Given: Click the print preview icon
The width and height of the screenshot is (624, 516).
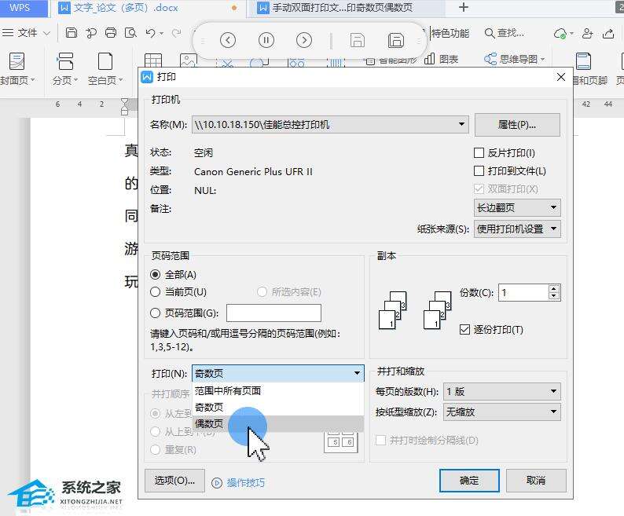Looking at the screenshot, I should click(130, 33).
